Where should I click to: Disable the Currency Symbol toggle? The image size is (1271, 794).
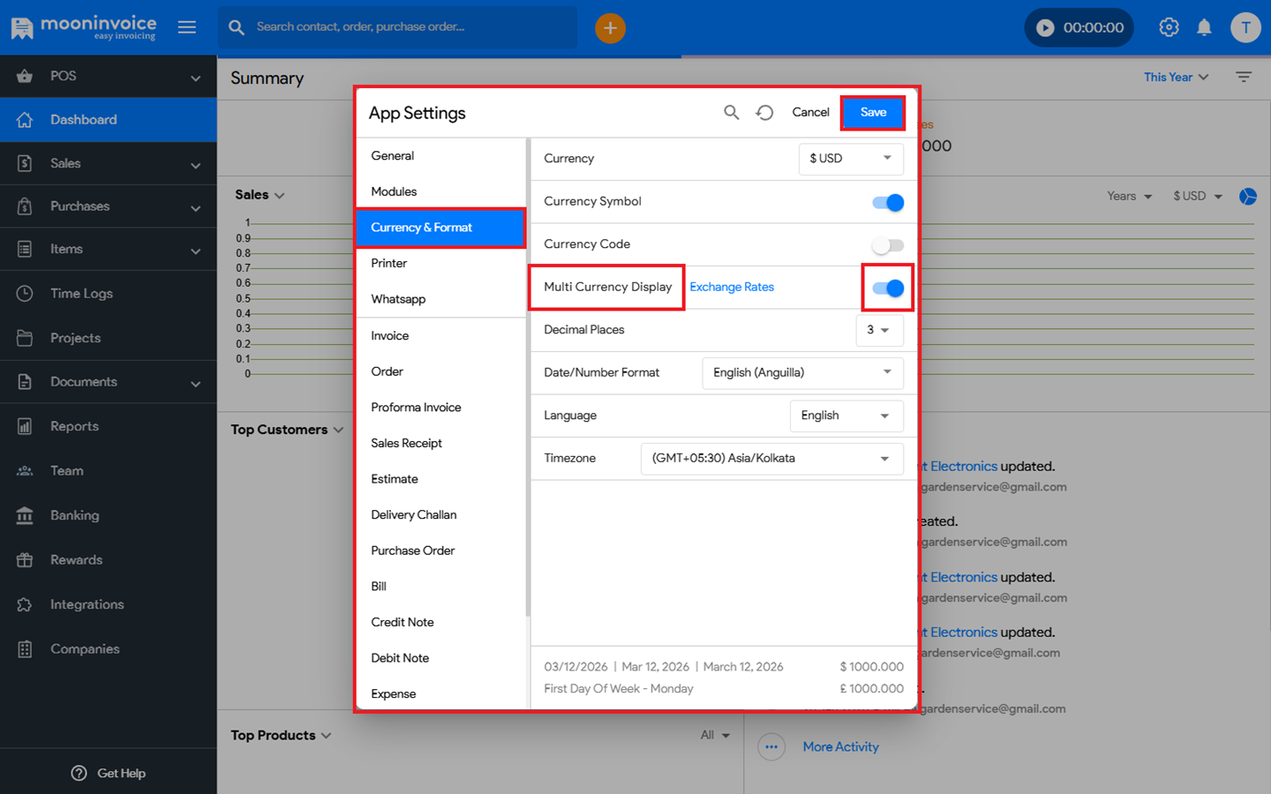tap(888, 203)
